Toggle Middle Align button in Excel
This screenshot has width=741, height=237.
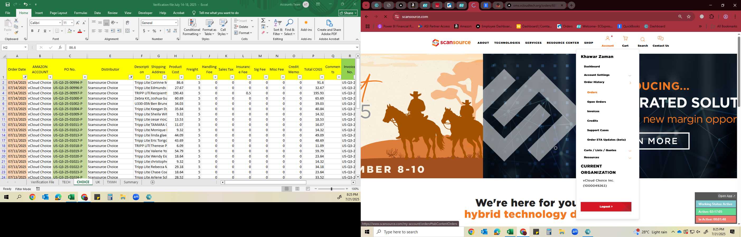(100, 23)
